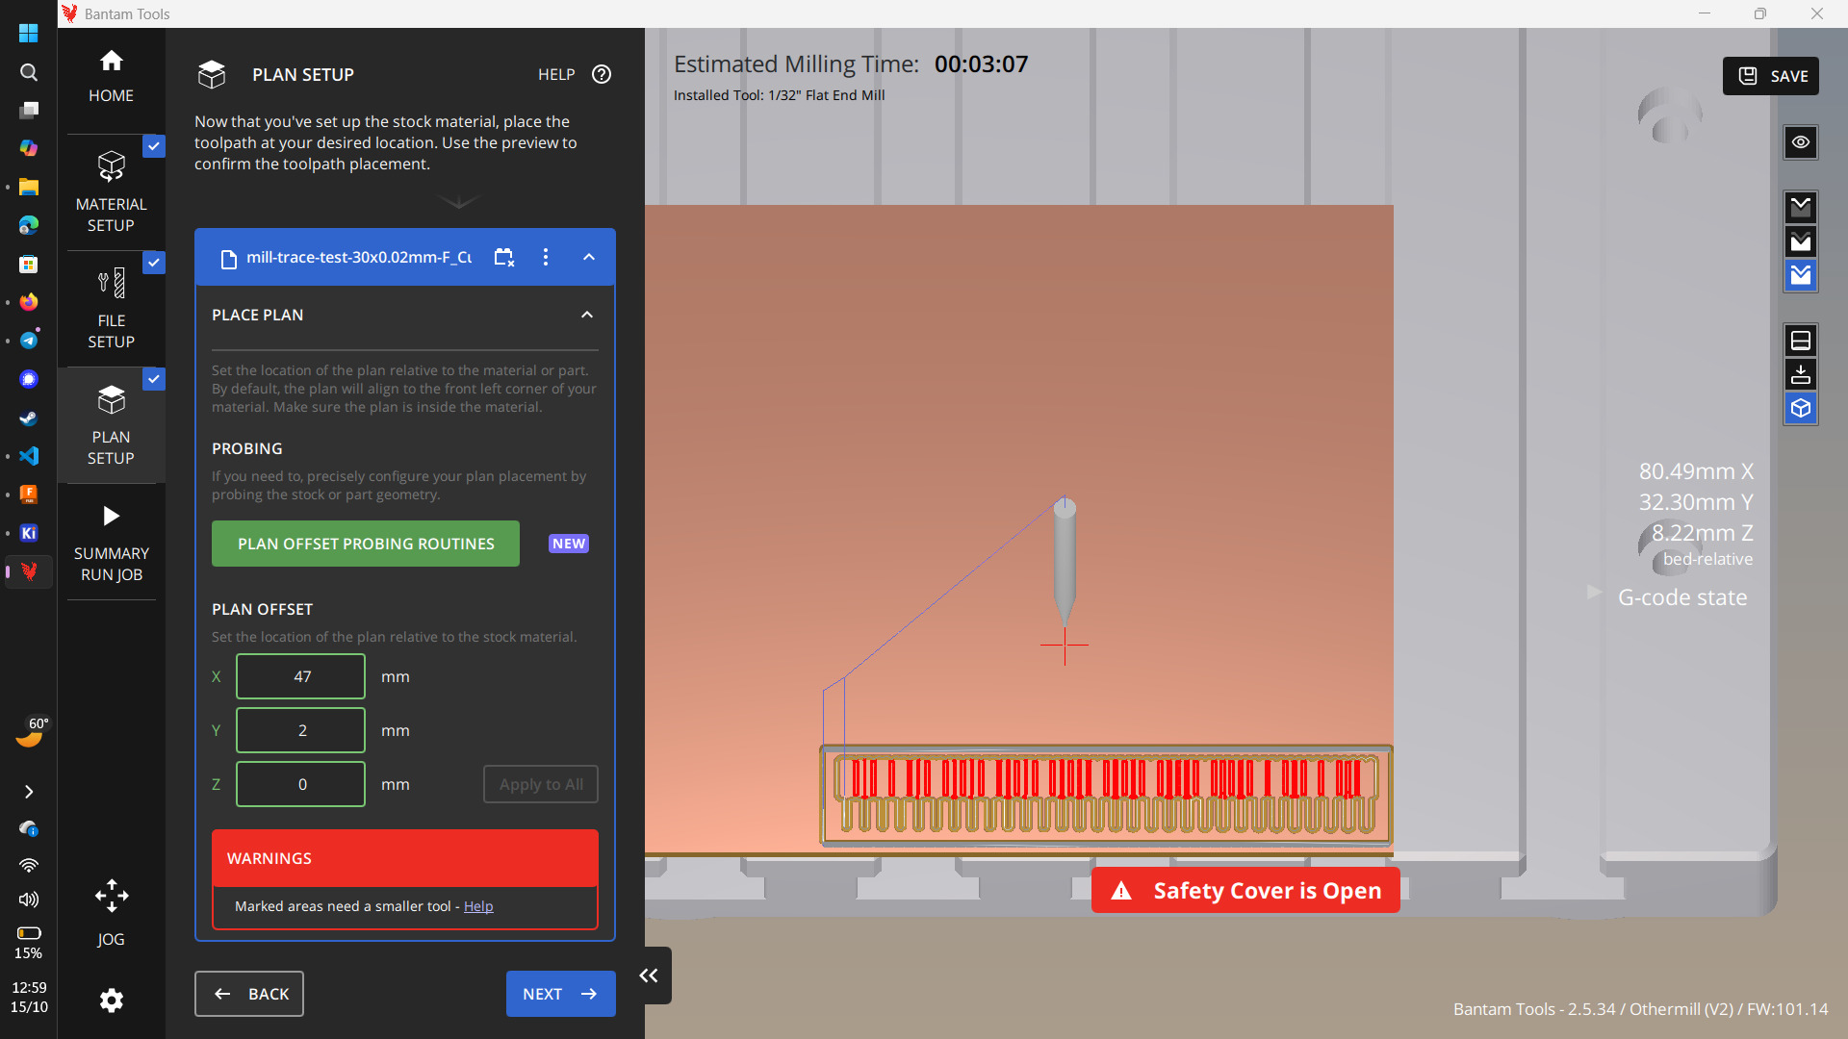The height and width of the screenshot is (1039, 1848).
Task: Open the Home section
Action: click(x=111, y=77)
